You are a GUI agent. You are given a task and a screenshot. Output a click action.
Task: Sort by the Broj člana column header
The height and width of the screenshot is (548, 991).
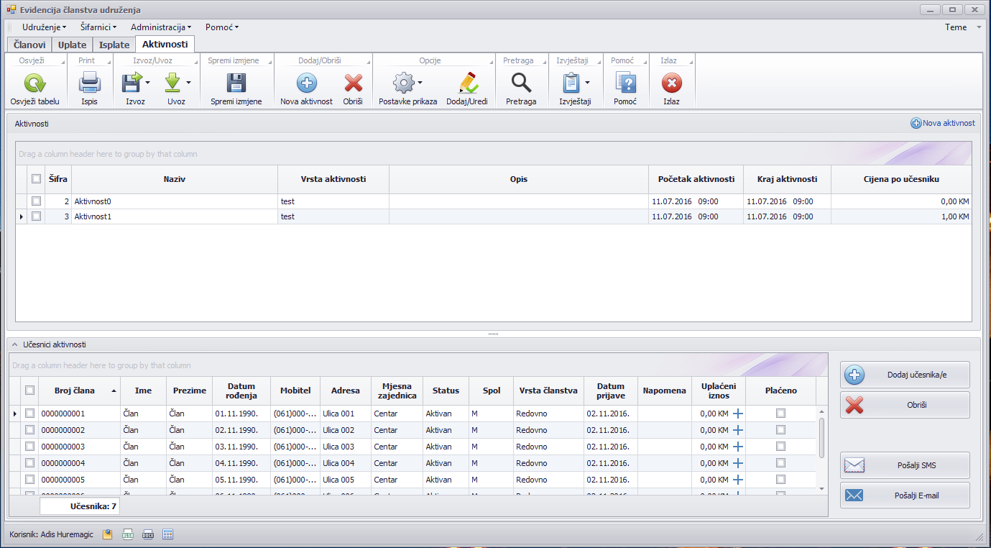[80, 391]
